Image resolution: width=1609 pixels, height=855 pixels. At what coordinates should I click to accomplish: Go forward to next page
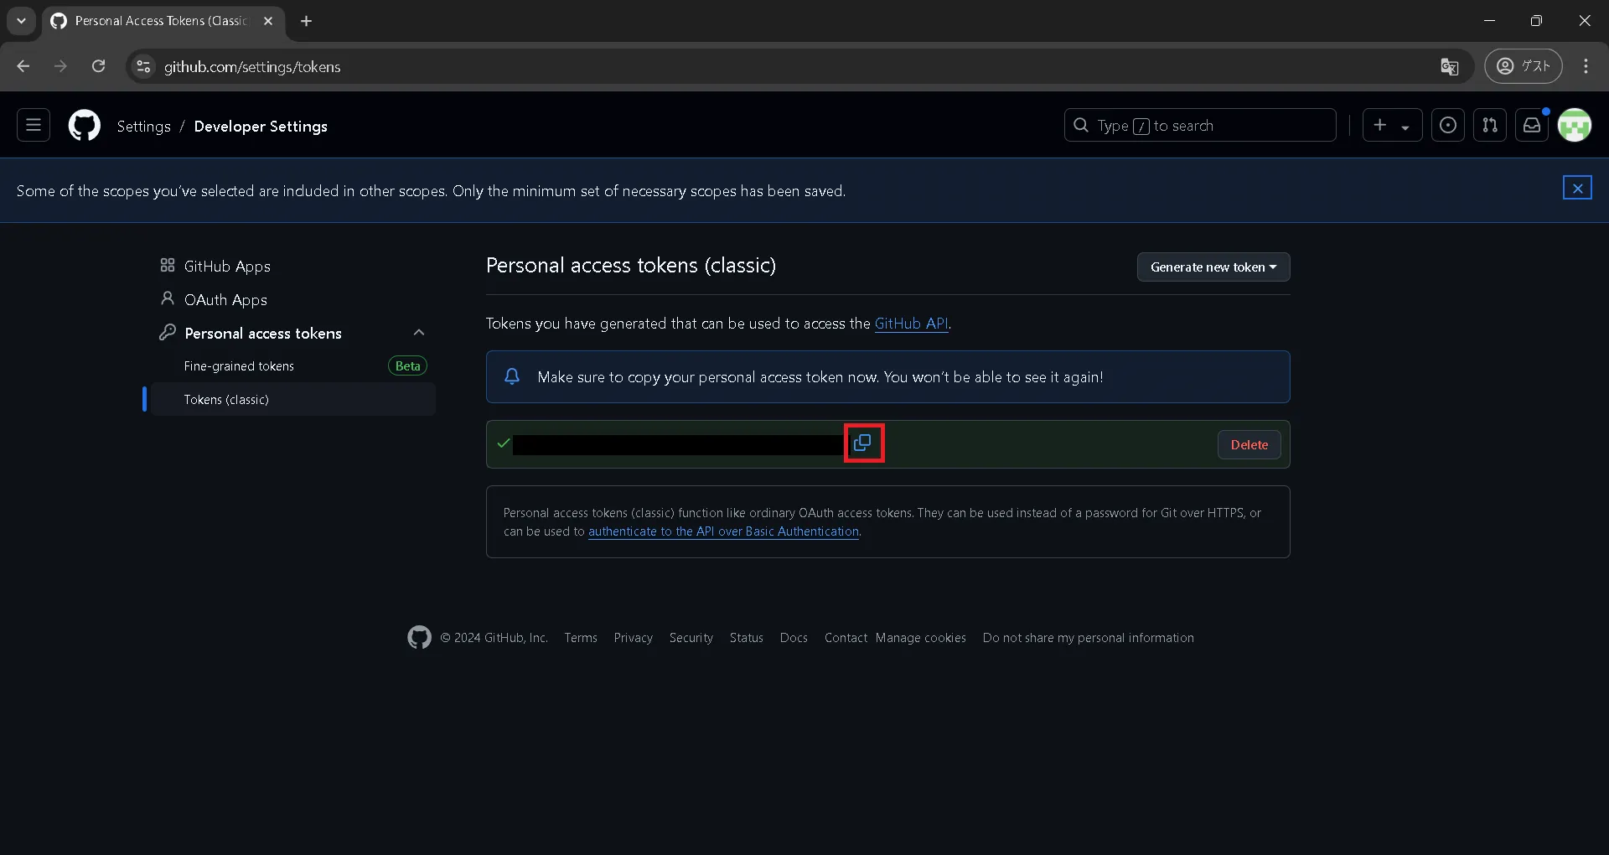[60, 66]
